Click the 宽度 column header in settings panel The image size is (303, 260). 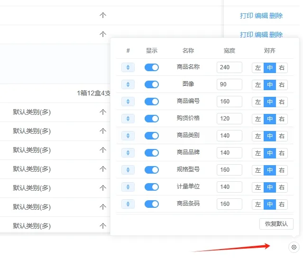(x=230, y=51)
